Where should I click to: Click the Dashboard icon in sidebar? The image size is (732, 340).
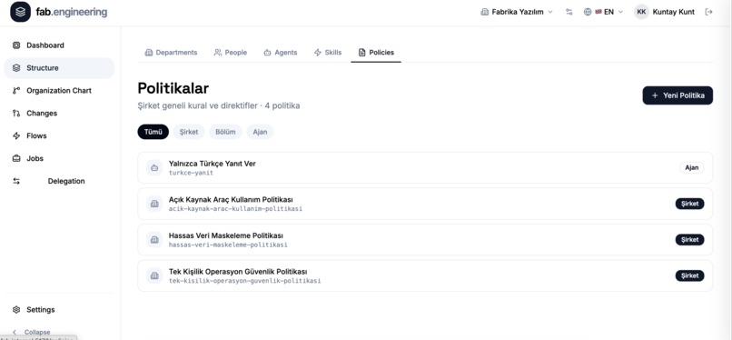16,45
